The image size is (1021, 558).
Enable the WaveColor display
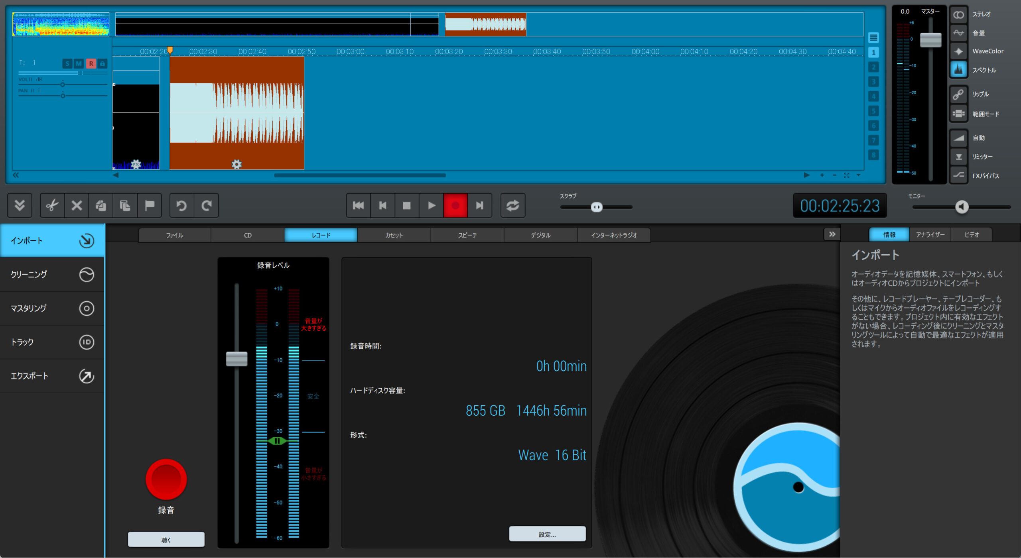tap(958, 51)
